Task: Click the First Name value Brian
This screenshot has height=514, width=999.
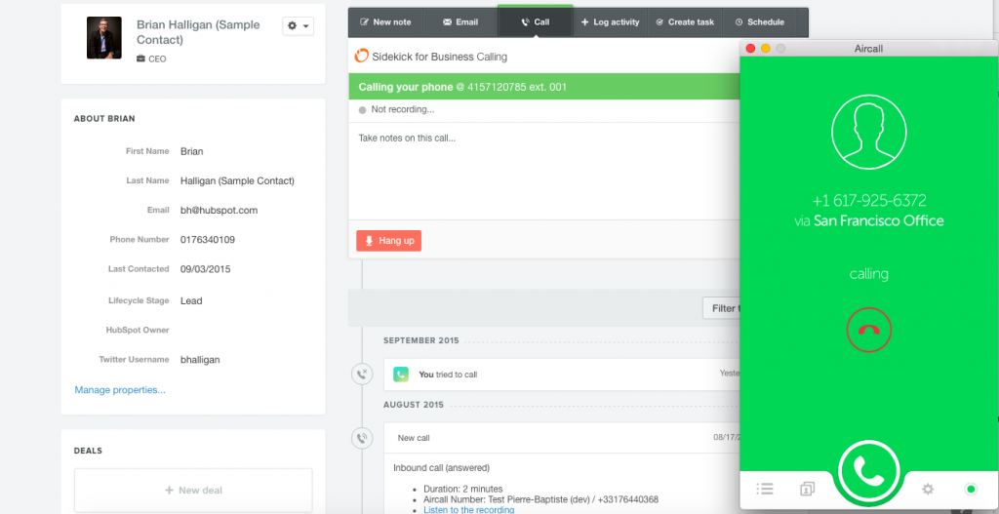Action: (x=192, y=151)
